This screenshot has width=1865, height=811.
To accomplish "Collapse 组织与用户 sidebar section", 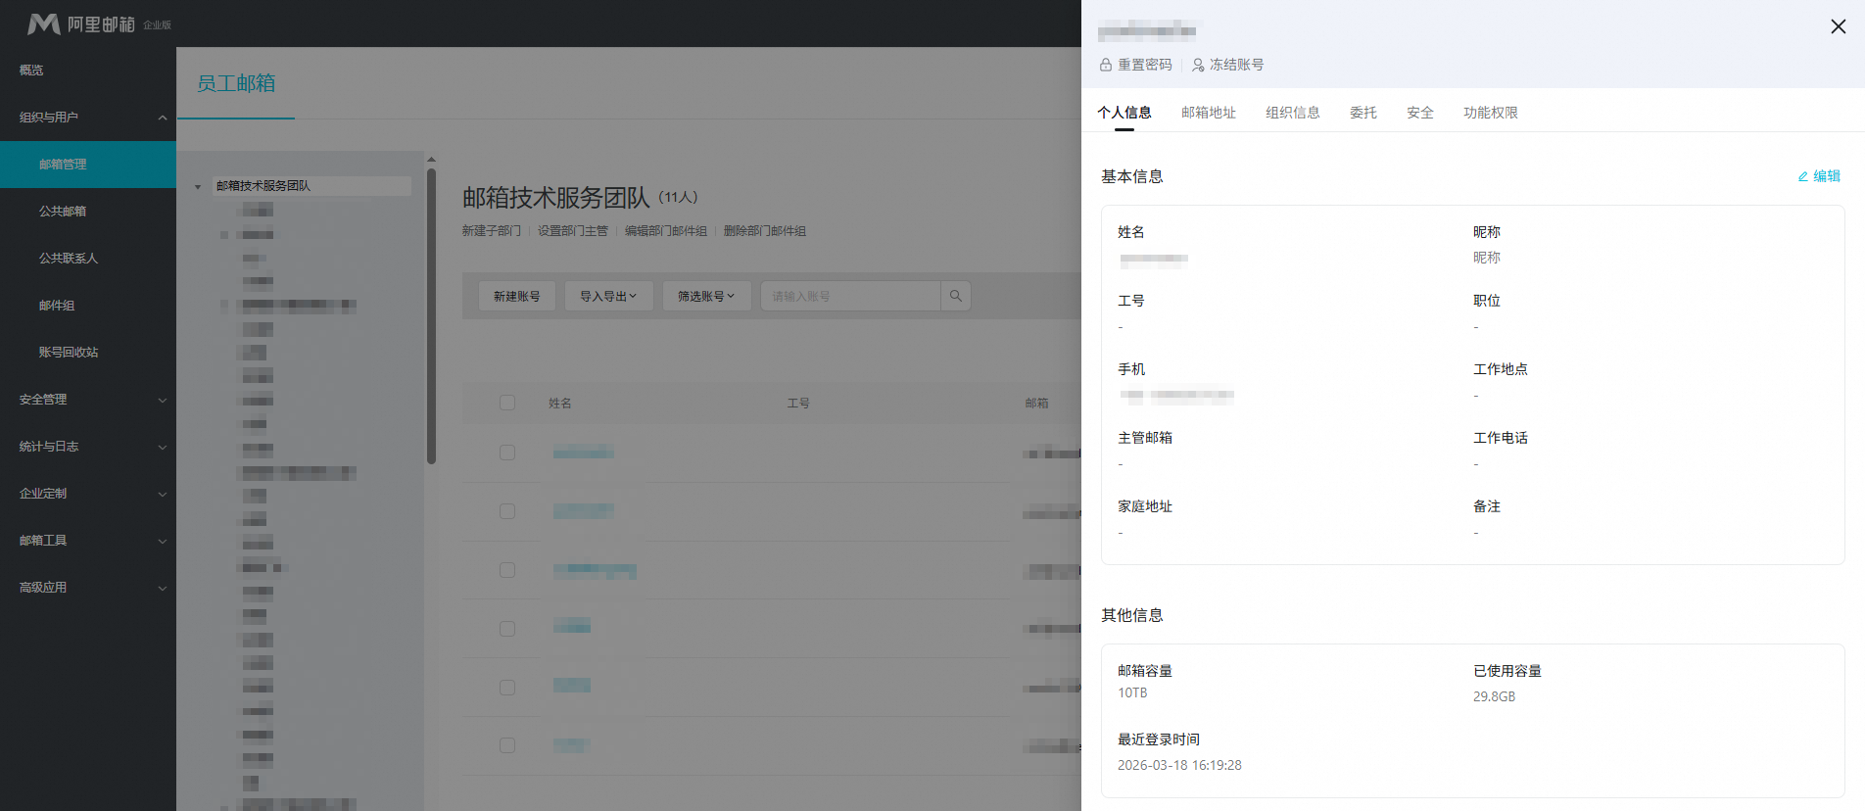I will tap(88, 118).
